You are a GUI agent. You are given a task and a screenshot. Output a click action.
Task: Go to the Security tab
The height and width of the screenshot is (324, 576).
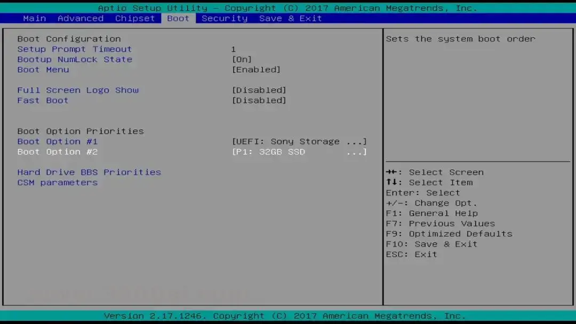click(x=225, y=18)
